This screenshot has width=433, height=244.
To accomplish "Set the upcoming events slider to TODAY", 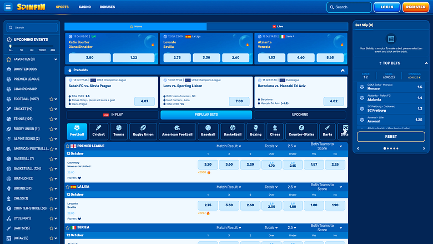I will coord(42,50).
